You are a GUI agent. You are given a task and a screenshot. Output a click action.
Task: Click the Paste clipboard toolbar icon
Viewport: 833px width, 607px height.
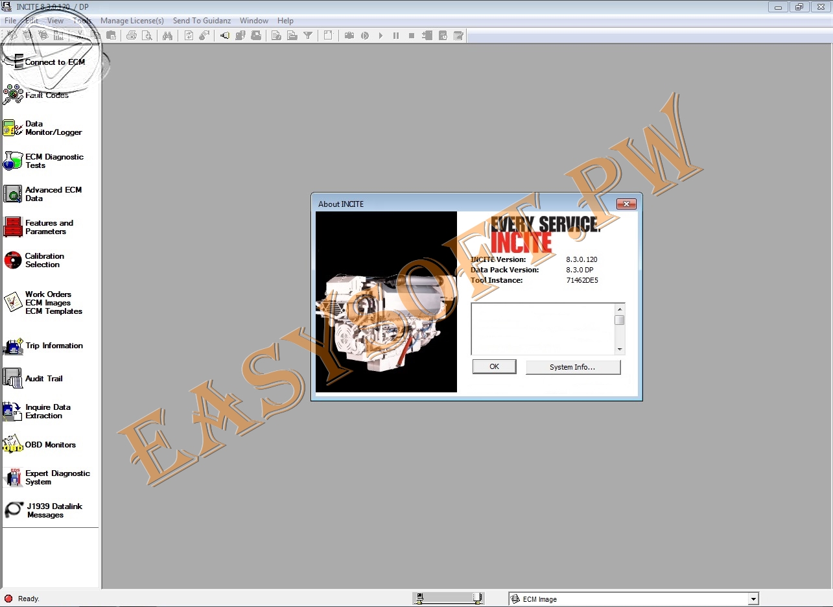[x=111, y=36]
